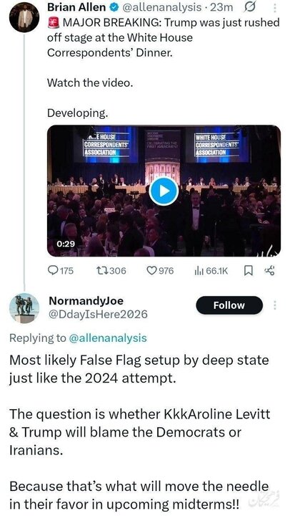Follow NormandyJoe account
The width and height of the screenshot is (290, 516).
pyautogui.click(x=229, y=305)
